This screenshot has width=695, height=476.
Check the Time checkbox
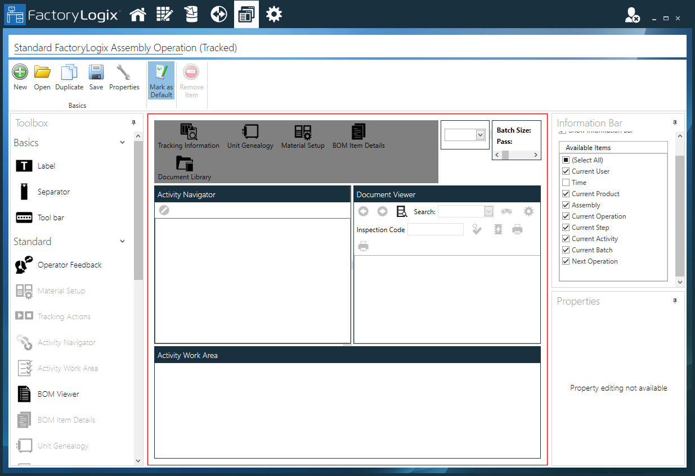click(x=566, y=183)
